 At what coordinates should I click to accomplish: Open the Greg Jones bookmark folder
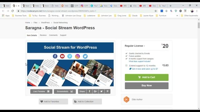[x=120, y=16]
